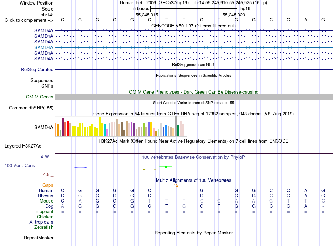Click the 100 Vert. Cons label

[x=20, y=165]
